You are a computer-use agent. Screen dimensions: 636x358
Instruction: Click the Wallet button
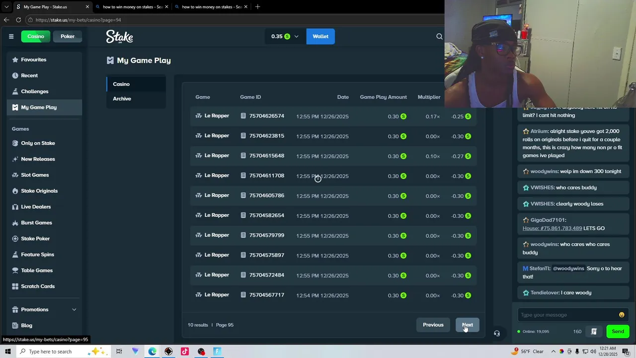(x=320, y=36)
